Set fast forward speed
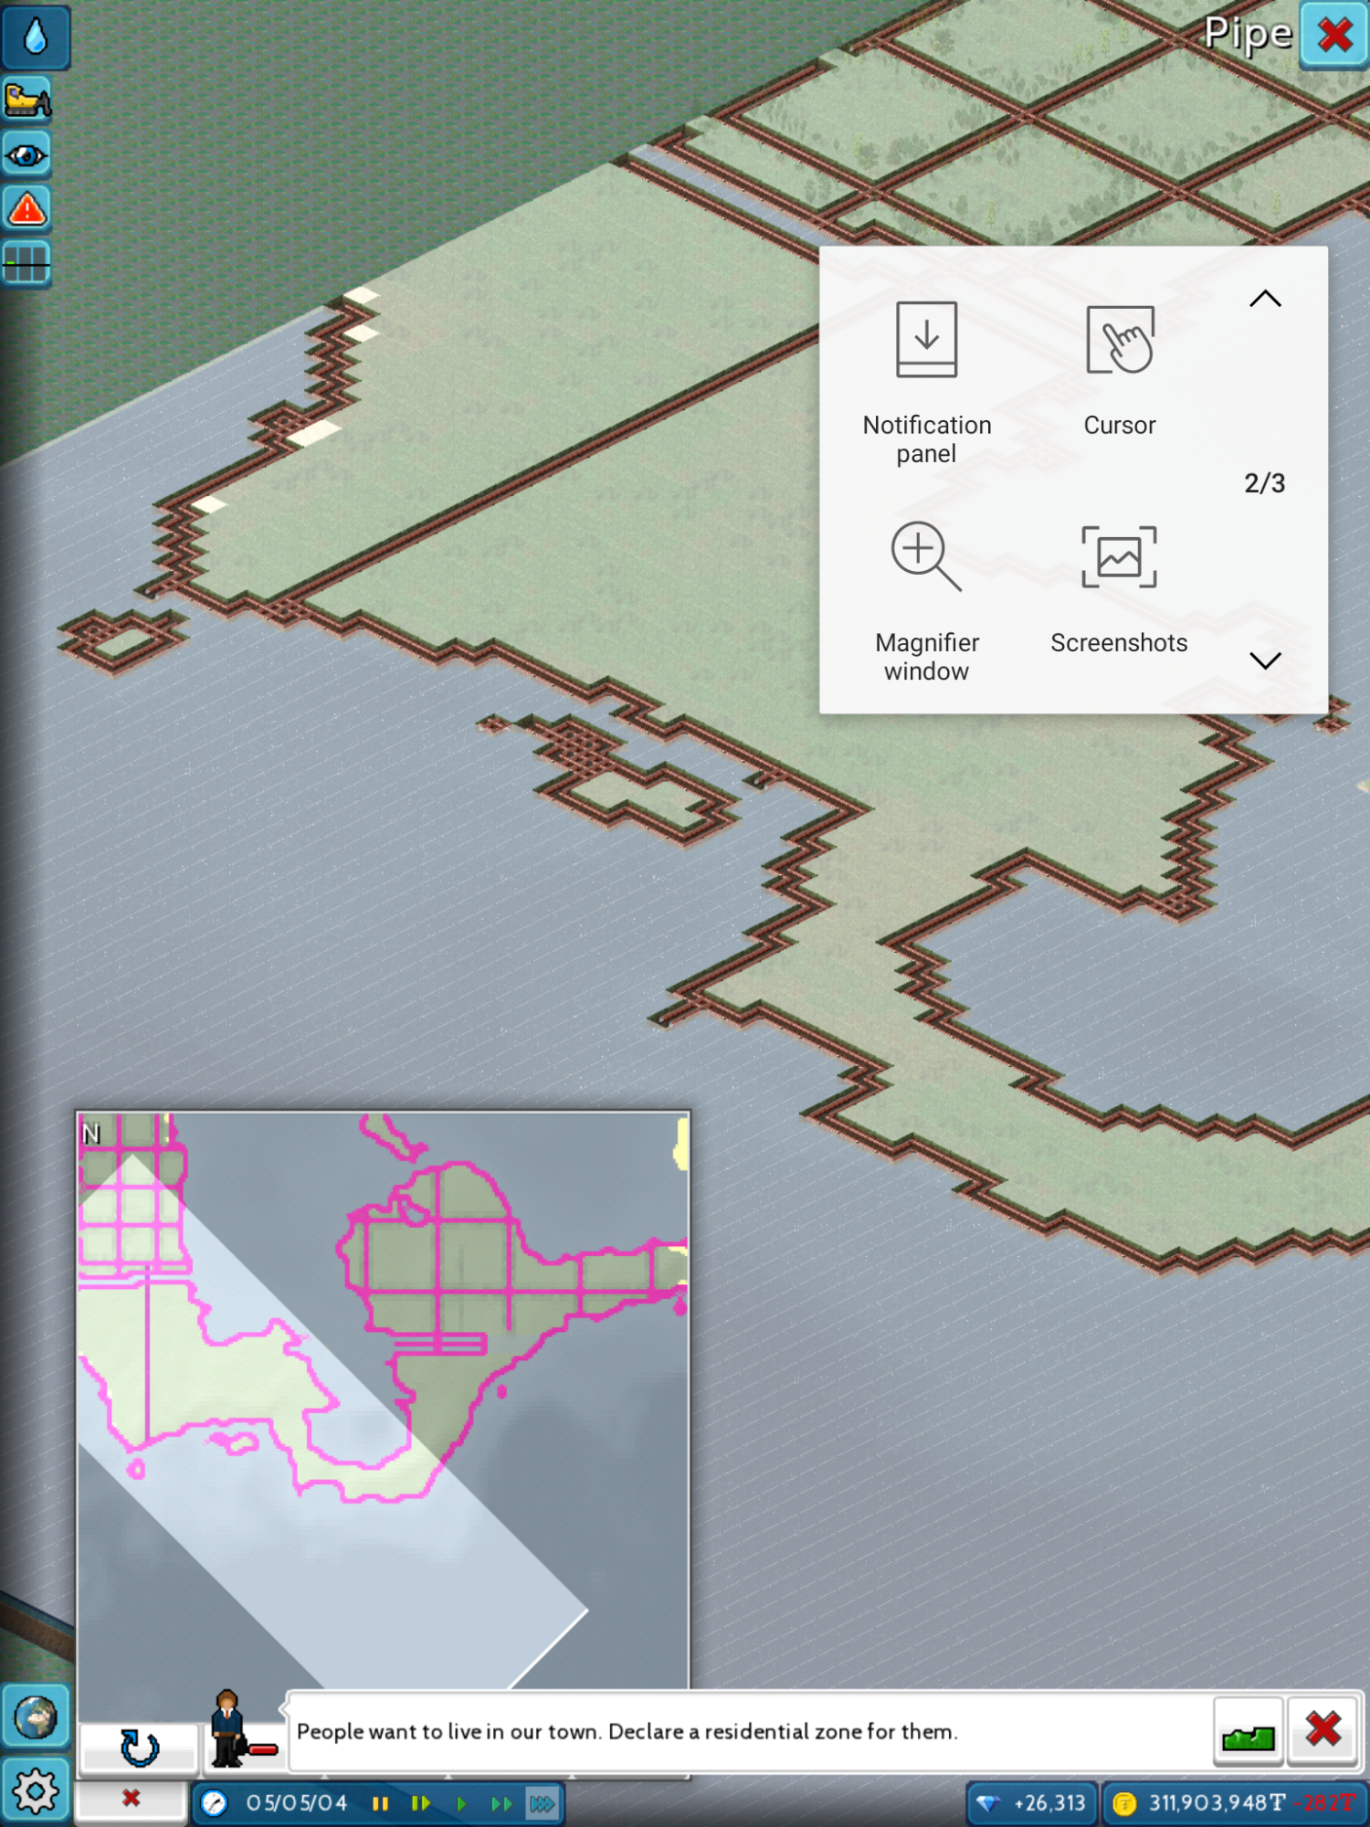1370x1827 pixels. (501, 1803)
